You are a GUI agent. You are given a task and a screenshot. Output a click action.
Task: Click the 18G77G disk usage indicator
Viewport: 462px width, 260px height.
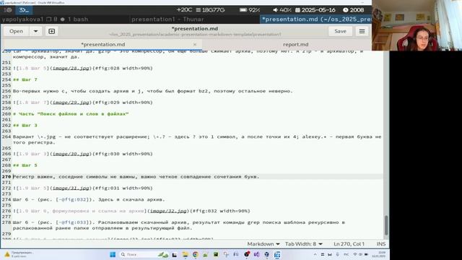(210, 10)
